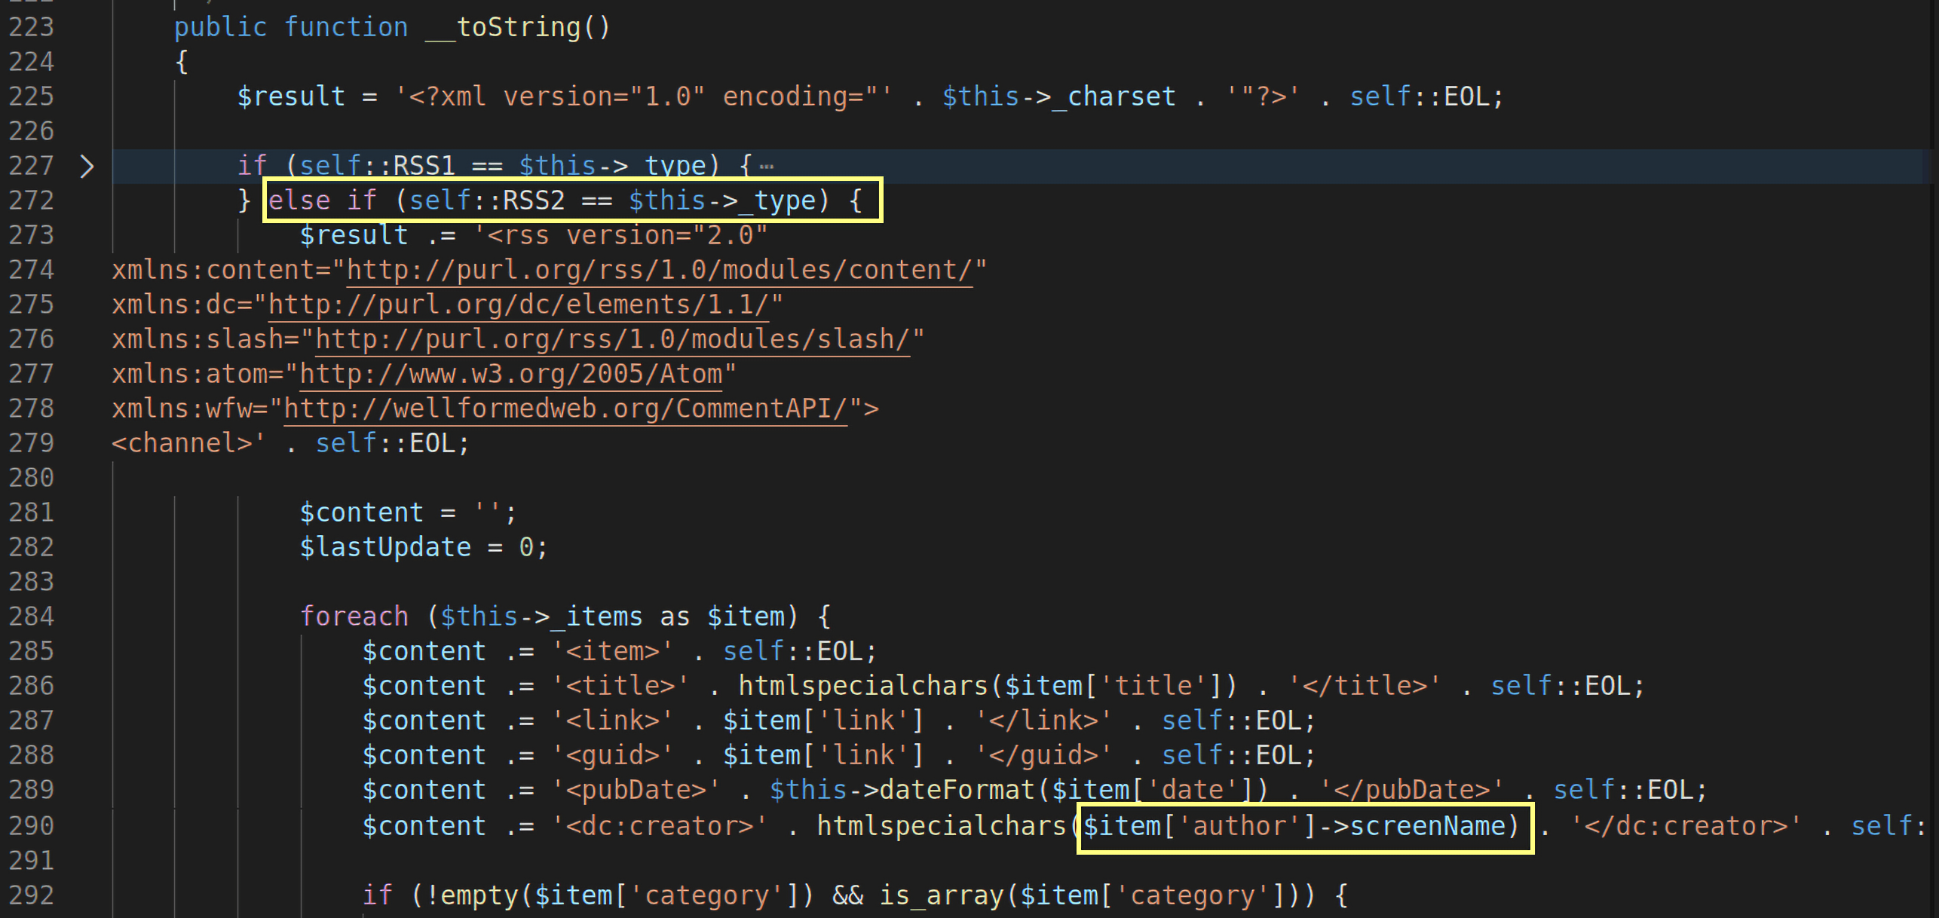Screen dimensions: 1939x918
Task: Click the 'else if' keyword on line 272
Action: [x=323, y=200]
